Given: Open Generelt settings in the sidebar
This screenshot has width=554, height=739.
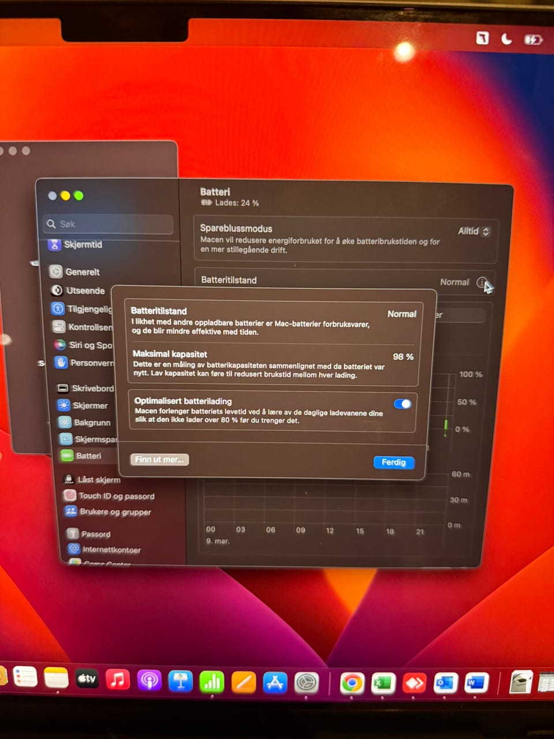Looking at the screenshot, I should point(75,272).
